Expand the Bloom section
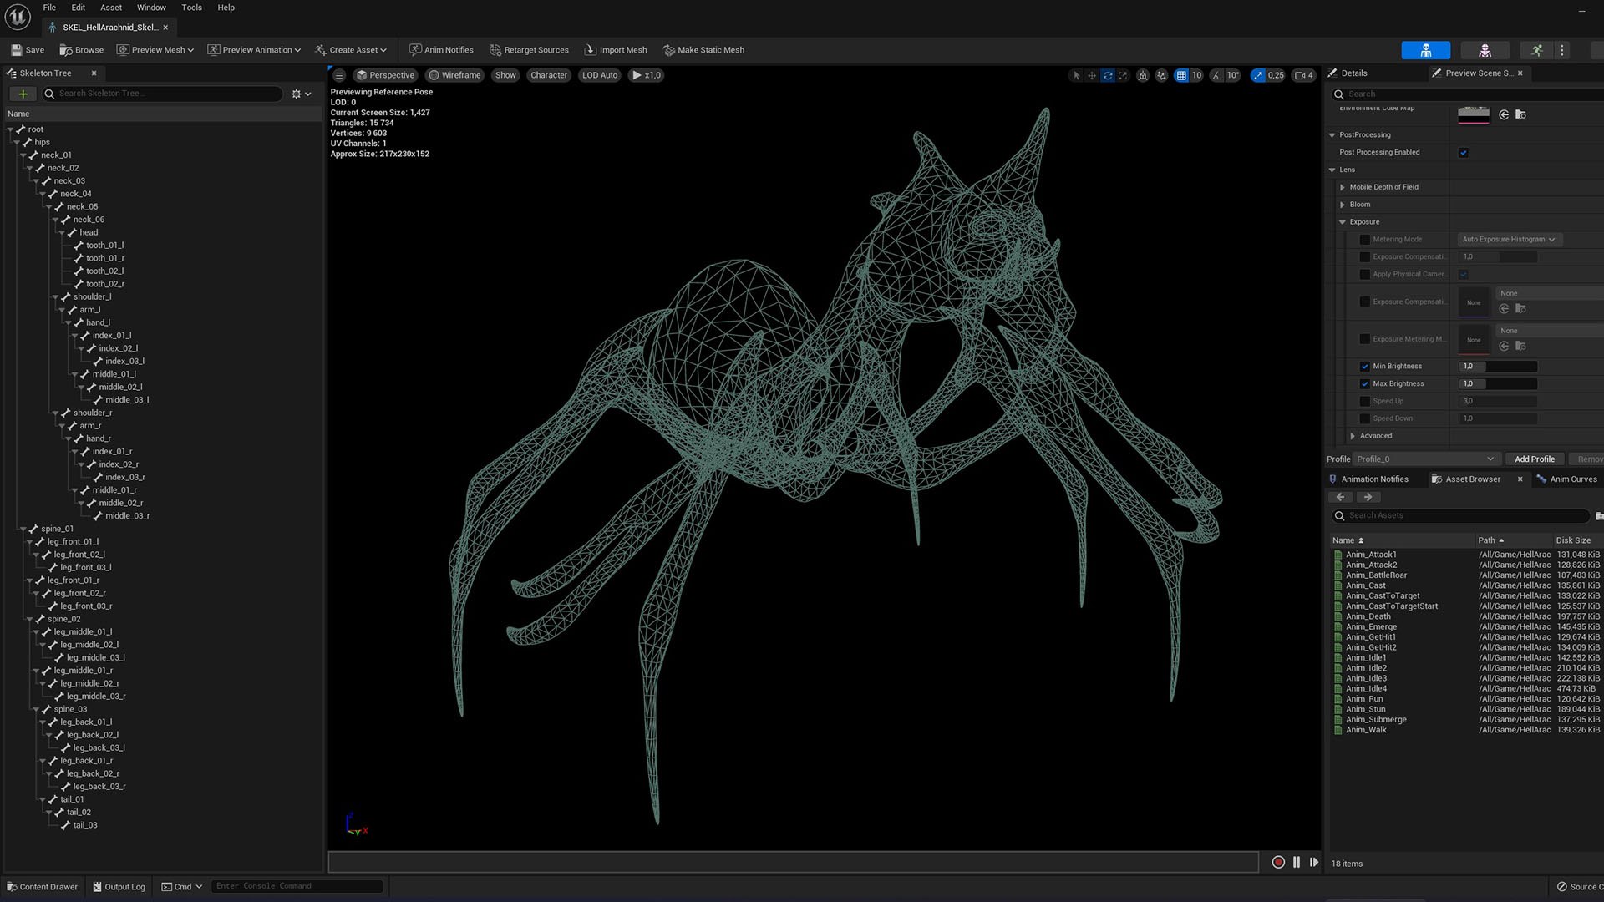The width and height of the screenshot is (1604, 902). click(1343, 205)
